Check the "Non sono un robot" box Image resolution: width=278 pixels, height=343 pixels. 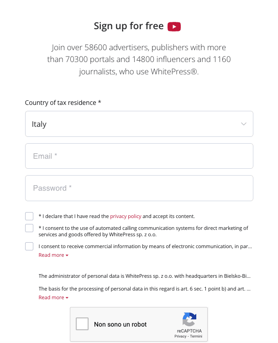tap(82, 324)
